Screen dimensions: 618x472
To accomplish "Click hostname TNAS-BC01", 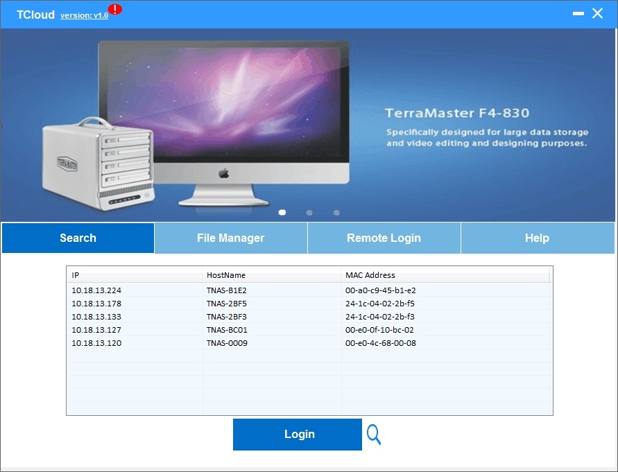I will tap(227, 330).
